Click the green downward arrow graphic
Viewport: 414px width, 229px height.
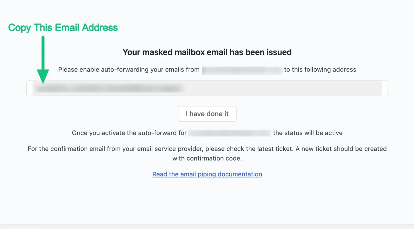43,58
